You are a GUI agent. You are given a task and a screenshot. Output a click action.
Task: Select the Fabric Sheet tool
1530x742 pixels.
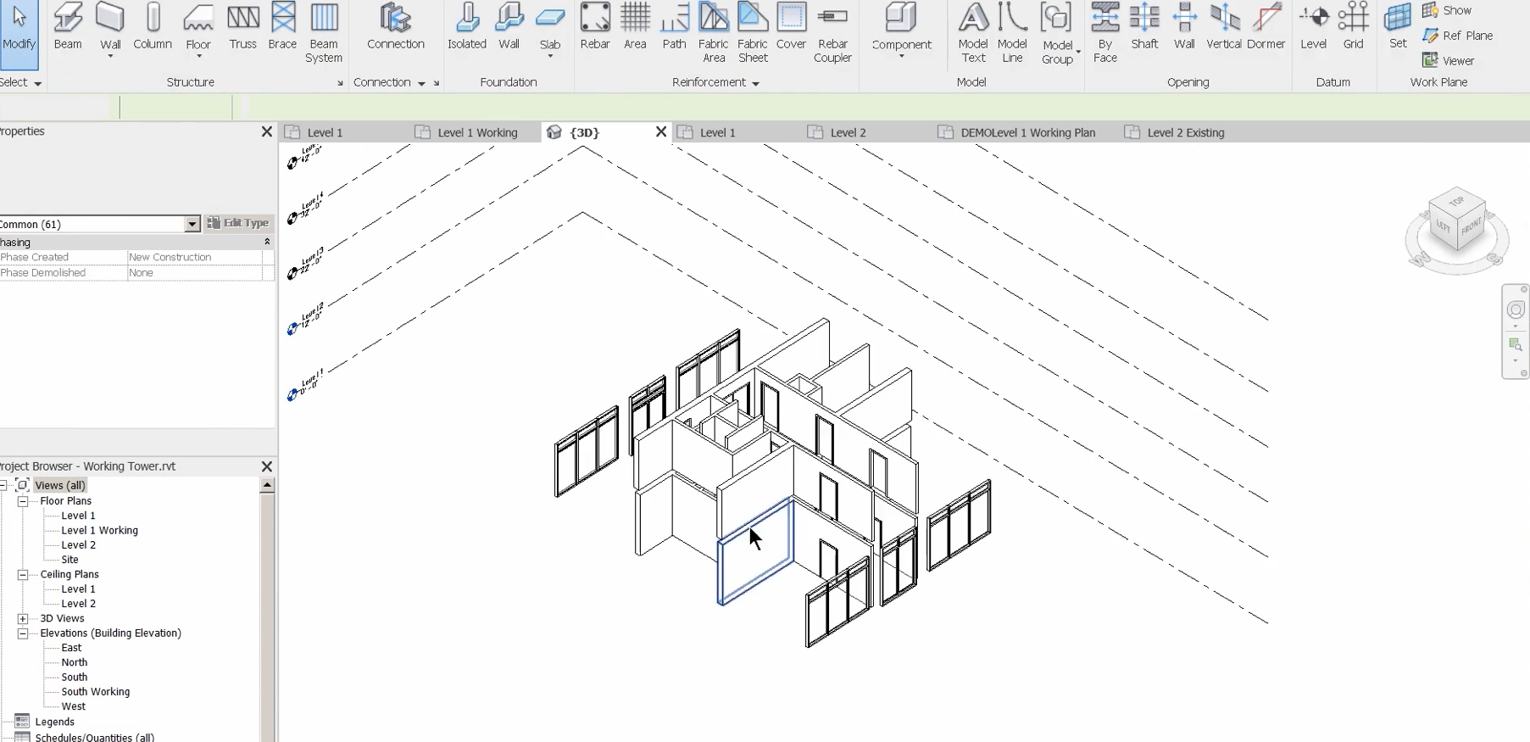tap(752, 32)
